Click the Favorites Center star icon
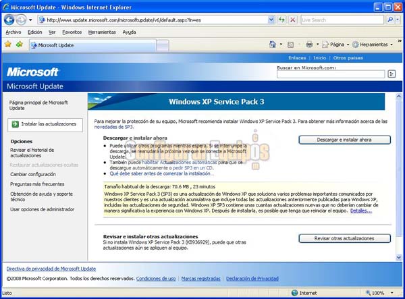The height and width of the screenshot is (299, 405). pyautogui.click(x=8, y=45)
